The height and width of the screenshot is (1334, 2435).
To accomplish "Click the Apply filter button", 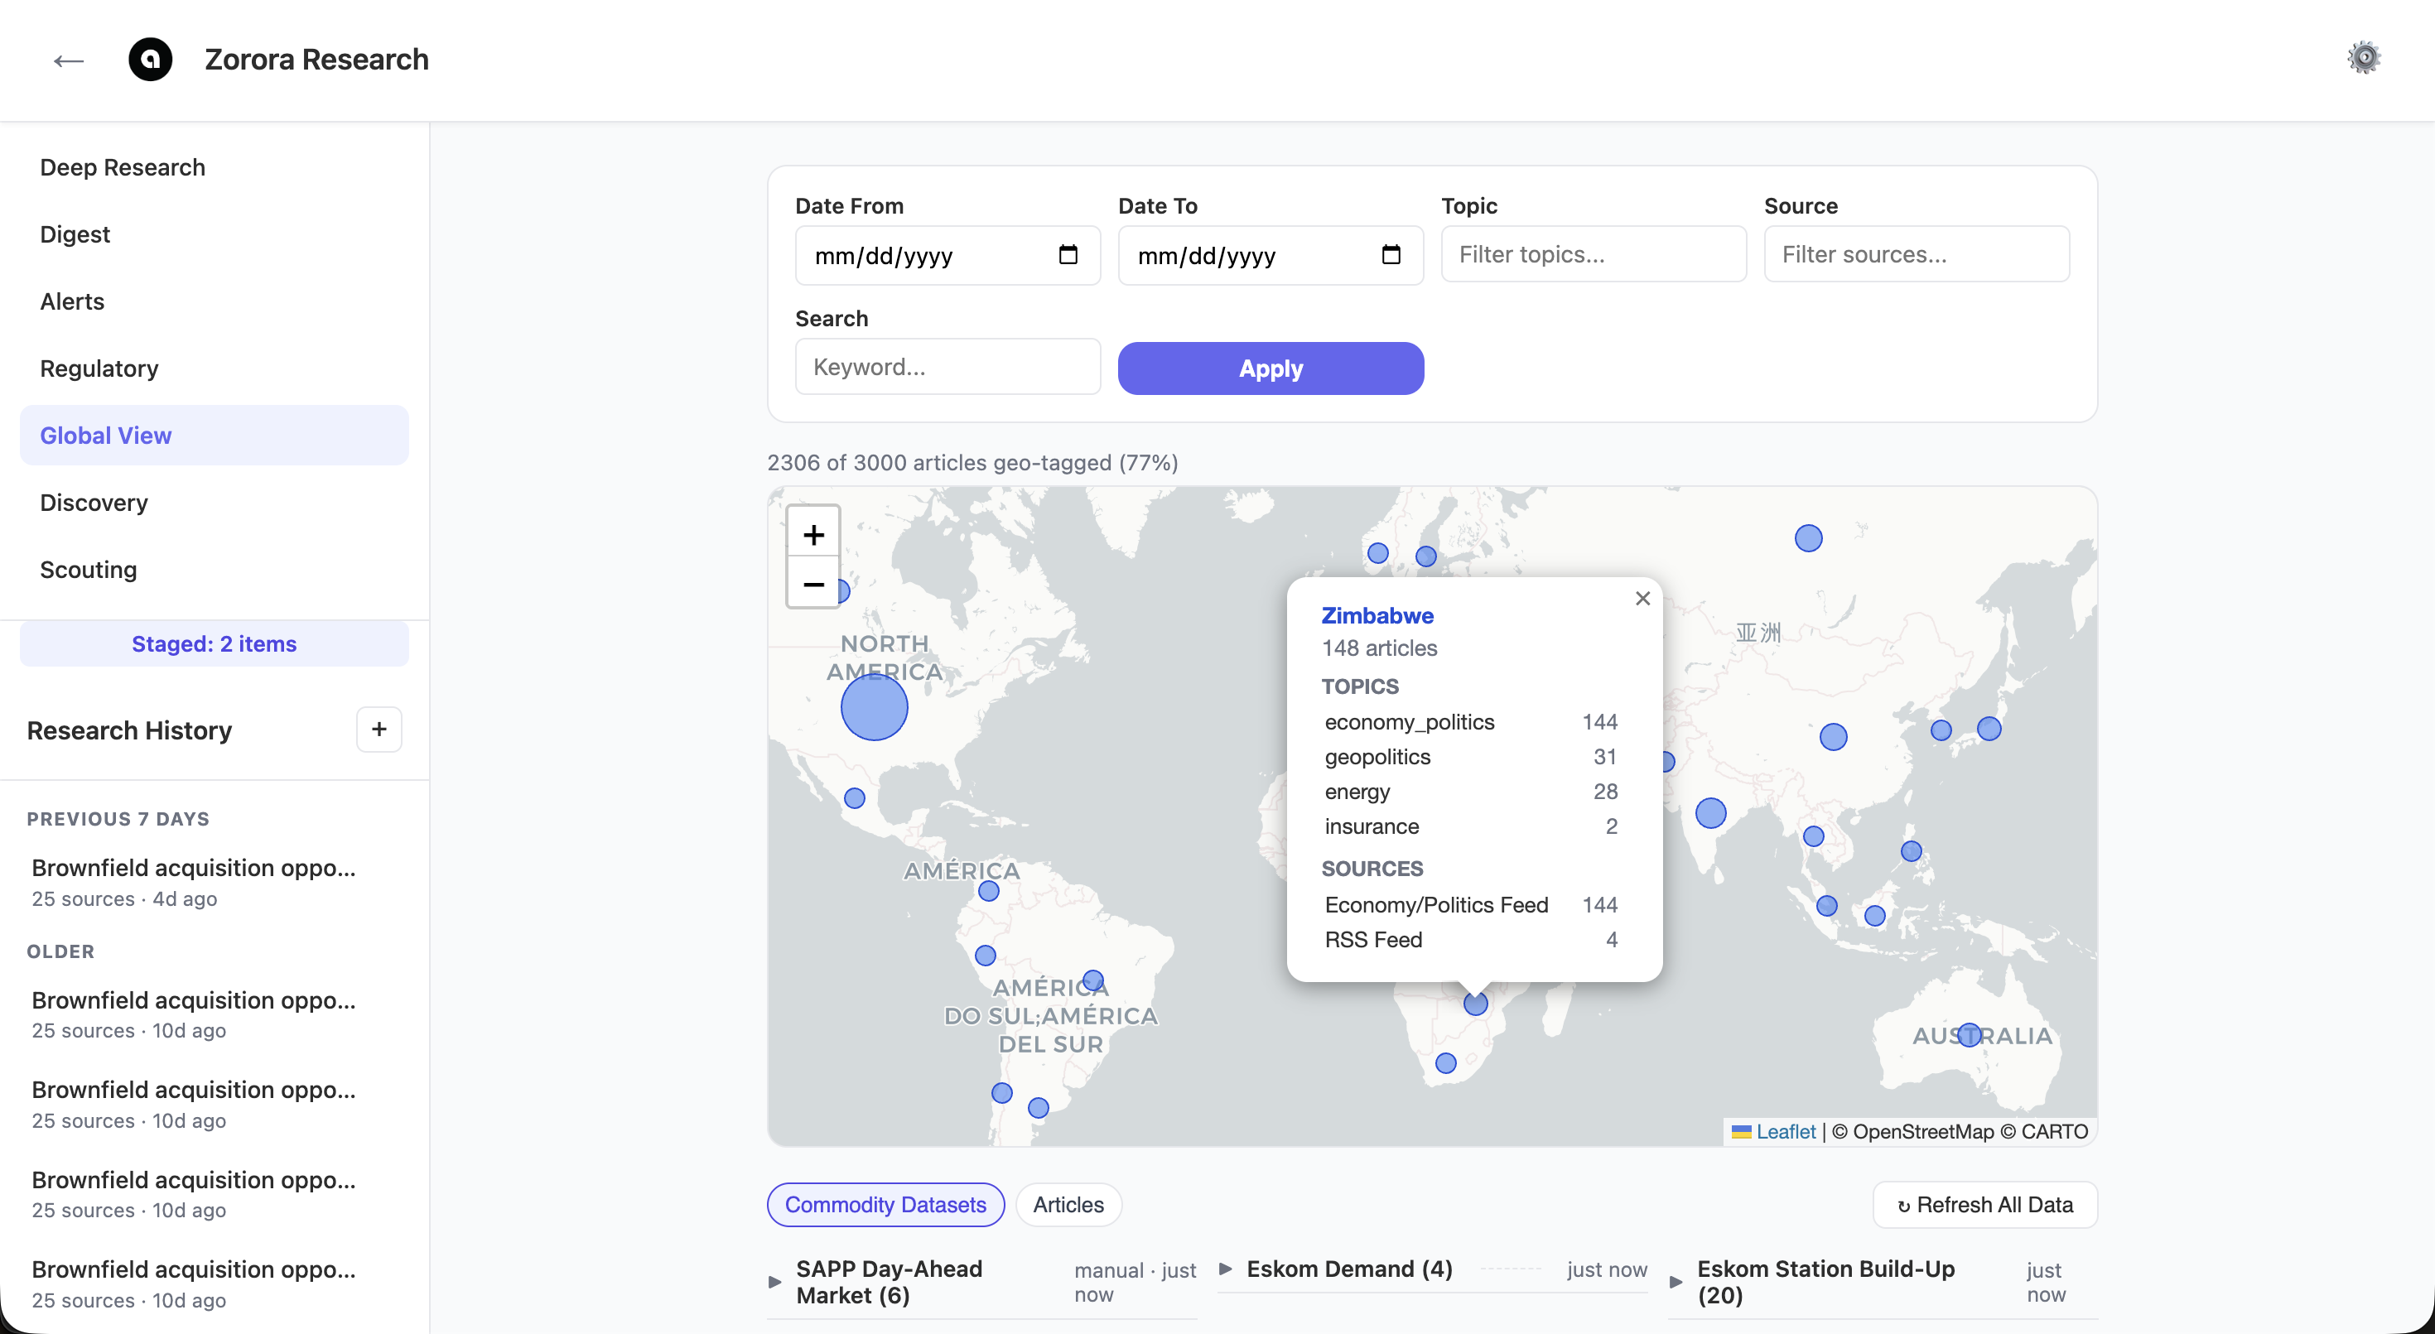I will pos(1271,368).
